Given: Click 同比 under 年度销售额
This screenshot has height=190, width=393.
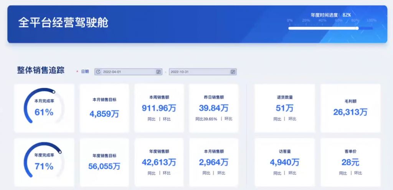Looking at the screenshot, I should 151,173.
